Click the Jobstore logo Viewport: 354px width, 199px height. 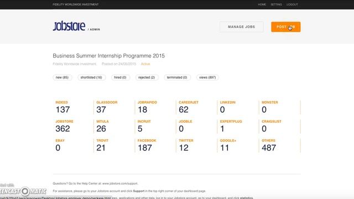[x=69, y=26]
